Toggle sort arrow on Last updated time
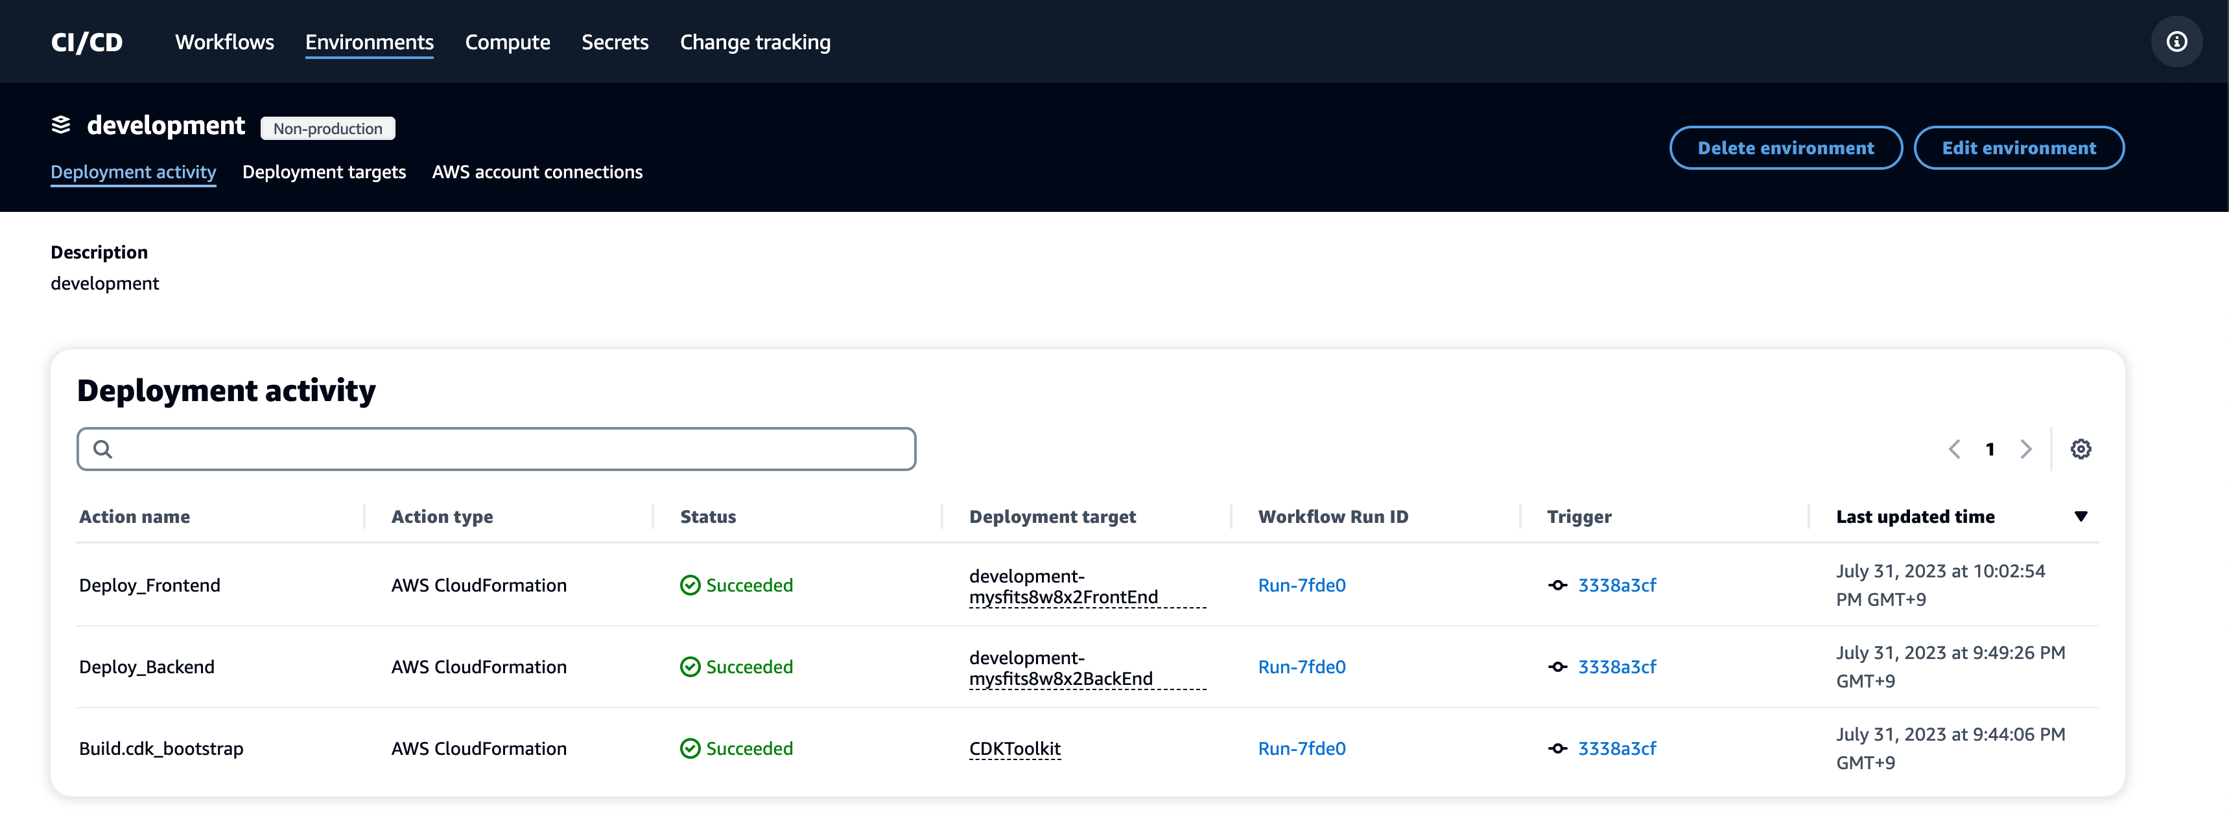Screen dimensions: 2229x832 pyautogui.click(x=2080, y=516)
